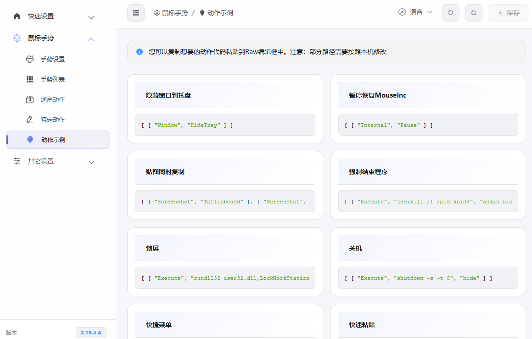Click the compass icon next to 语言

coord(402,12)
